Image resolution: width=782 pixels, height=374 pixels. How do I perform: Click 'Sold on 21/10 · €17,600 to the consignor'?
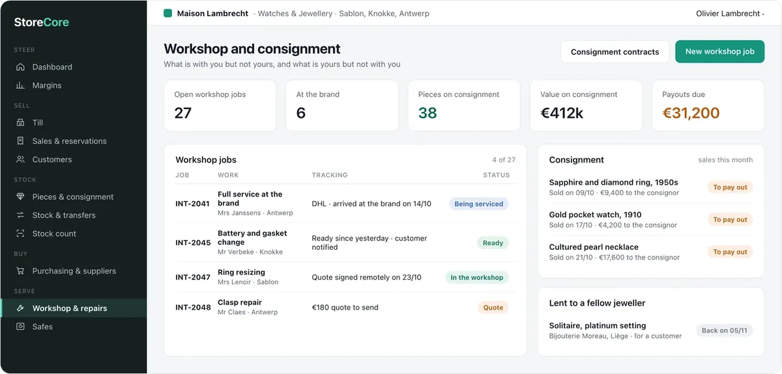615,258
